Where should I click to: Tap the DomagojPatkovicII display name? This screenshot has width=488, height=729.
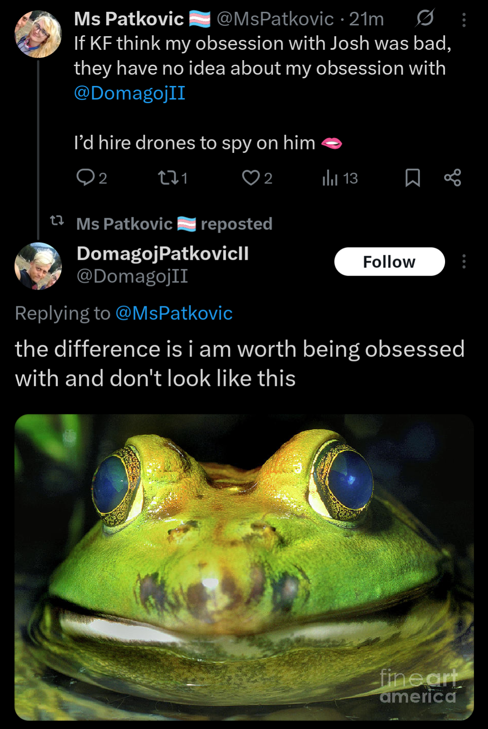[x=163, y=253]
